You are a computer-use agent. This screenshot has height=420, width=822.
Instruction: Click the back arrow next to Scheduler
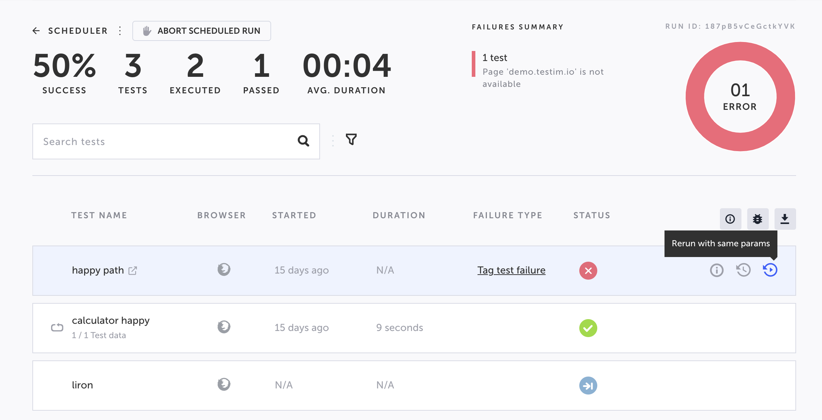pyautogui.click(x=36, y=31)
